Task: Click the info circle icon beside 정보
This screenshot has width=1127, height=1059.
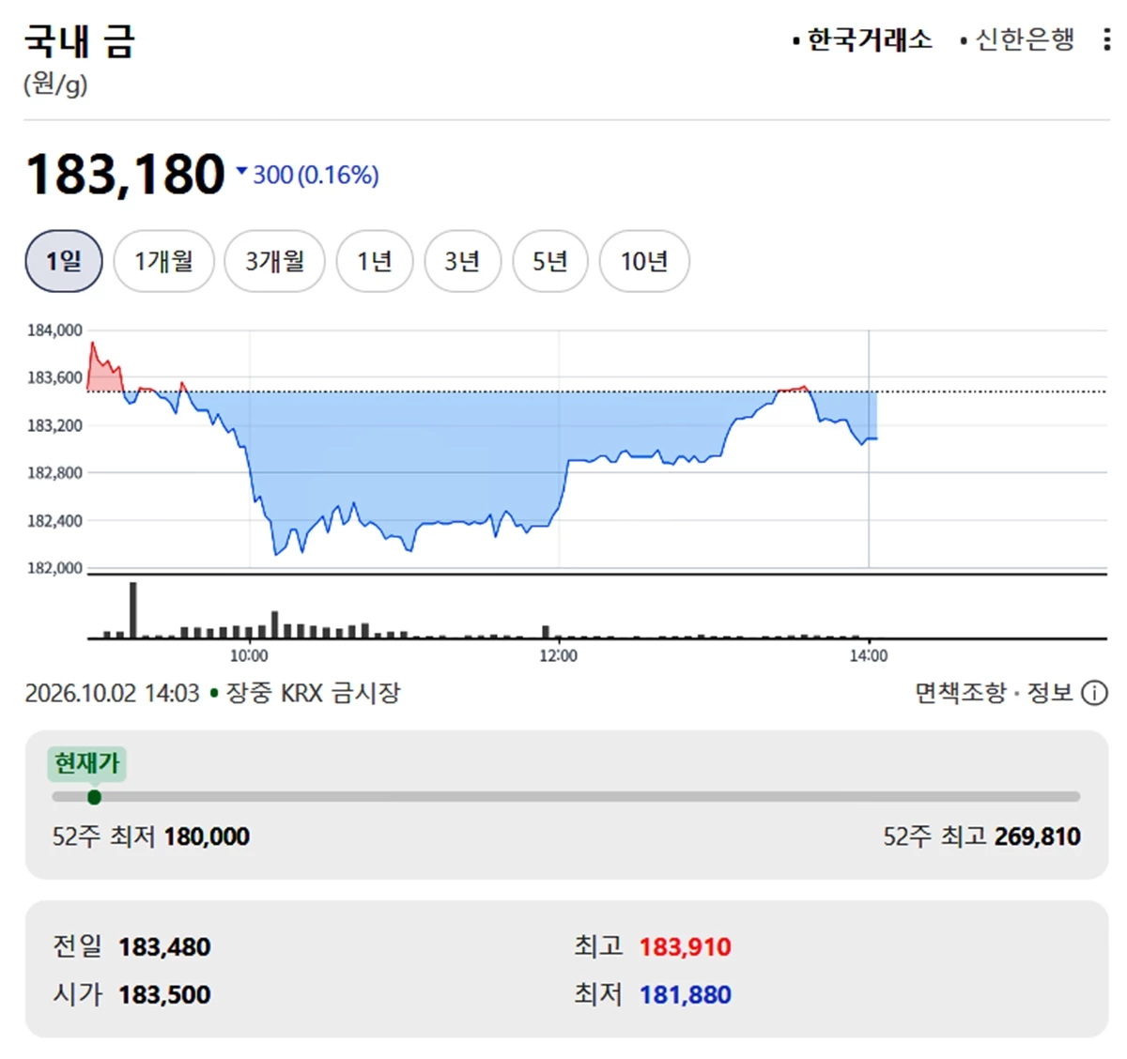Action: 1094,693
